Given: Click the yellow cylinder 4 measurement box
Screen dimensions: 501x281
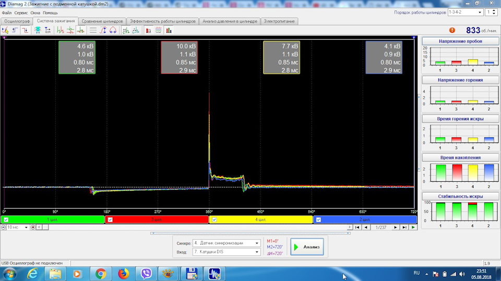Looking at the screenshot, I should pos(281,58).
